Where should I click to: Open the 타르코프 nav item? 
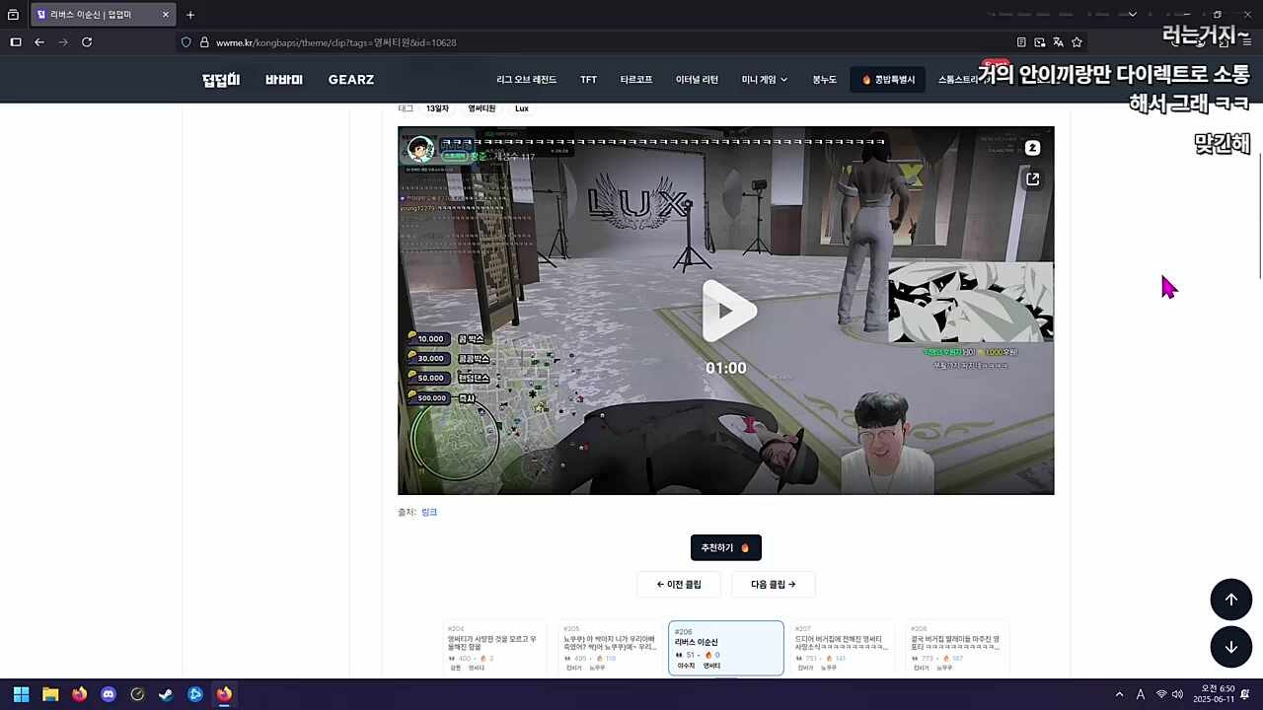coord(636,80)
